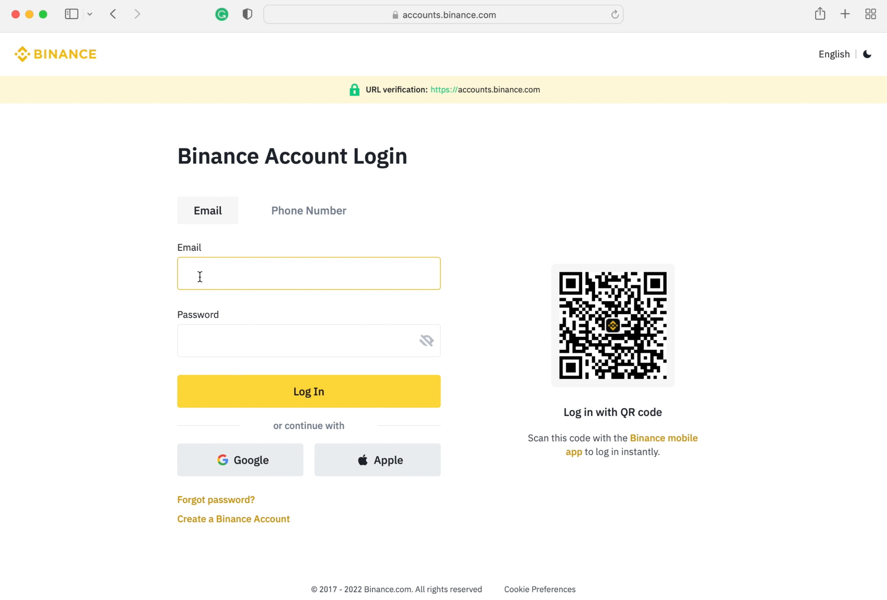Focus the Password input field
The width and height of the screenshot is (887, 600).
pos(309,341)
